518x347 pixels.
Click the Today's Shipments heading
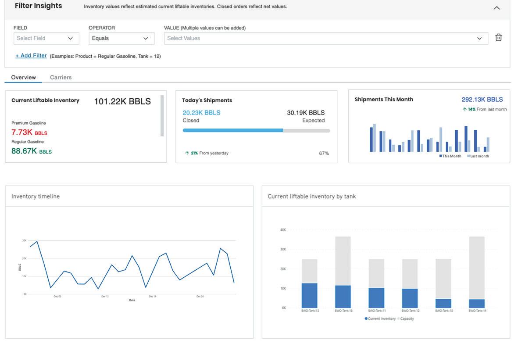click(207, 100)
